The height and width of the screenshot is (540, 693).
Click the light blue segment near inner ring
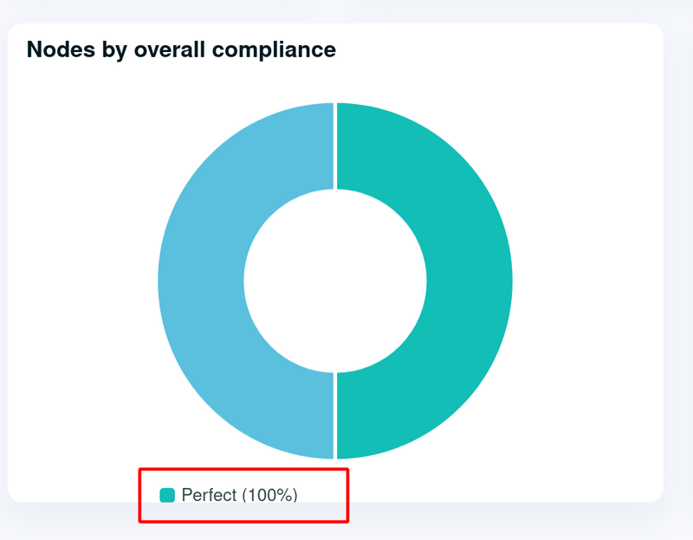(x=235, y=281)
